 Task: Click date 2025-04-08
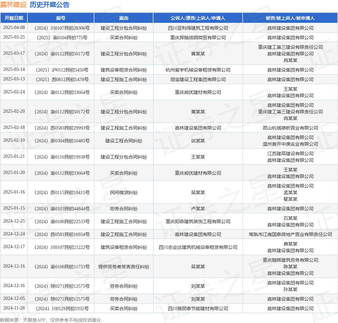coord(14,28)
